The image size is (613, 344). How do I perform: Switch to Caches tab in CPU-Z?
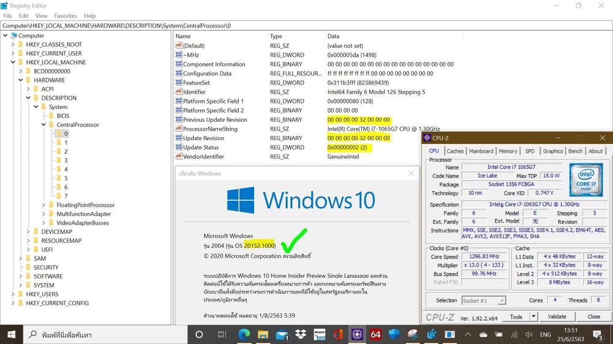click(x=455, y=151)
